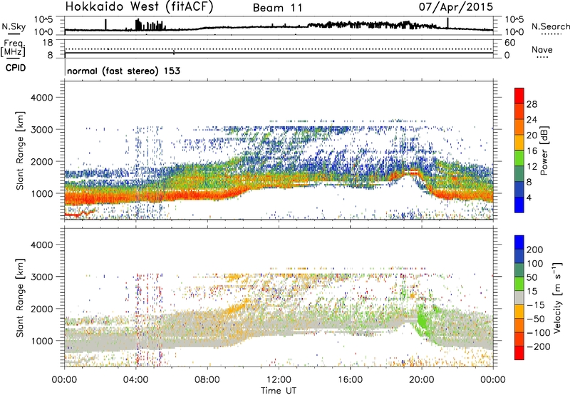
Task: Click the velocity colorbar label 'Velocity [m s-1]'
Action: pyautogui.click(x=558, y=297)
